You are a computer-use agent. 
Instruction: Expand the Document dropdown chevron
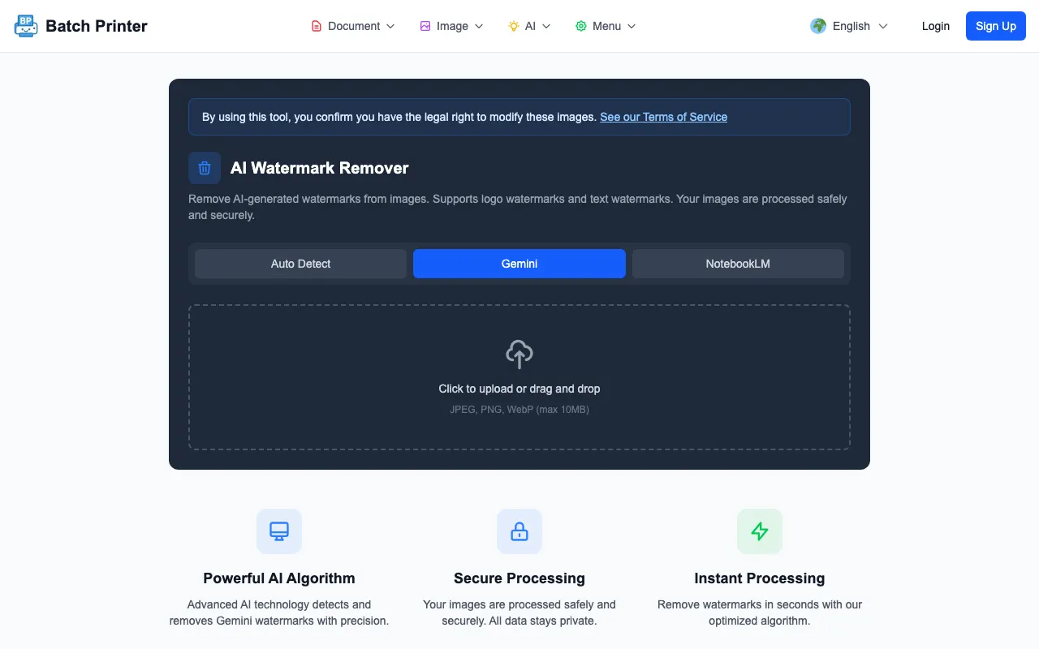[x=390, y=26]
